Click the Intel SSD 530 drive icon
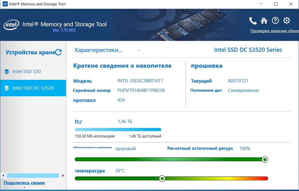This screenshot has height=191, width=299. click(x=7, y=72)
